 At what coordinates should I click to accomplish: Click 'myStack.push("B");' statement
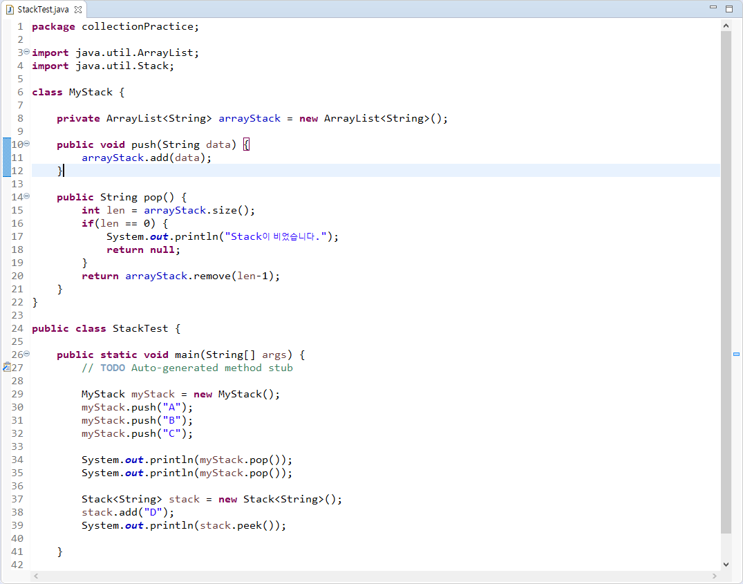[x=137, y=420]
